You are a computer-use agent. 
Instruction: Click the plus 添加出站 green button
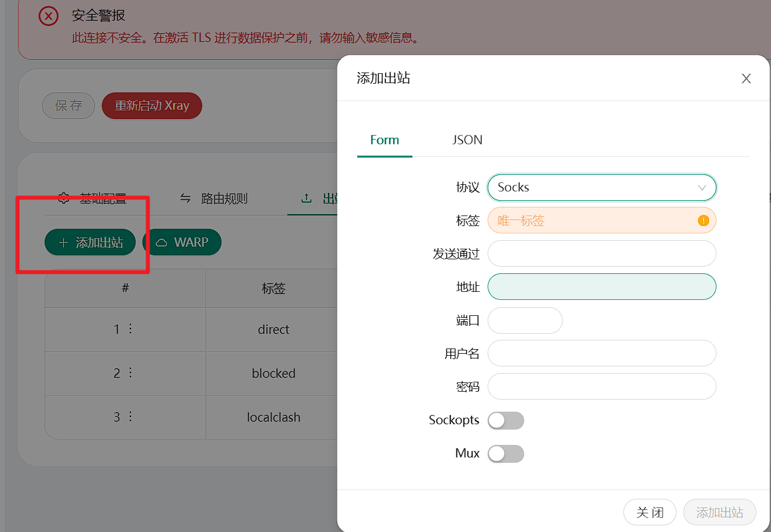[x=90, y=243]
